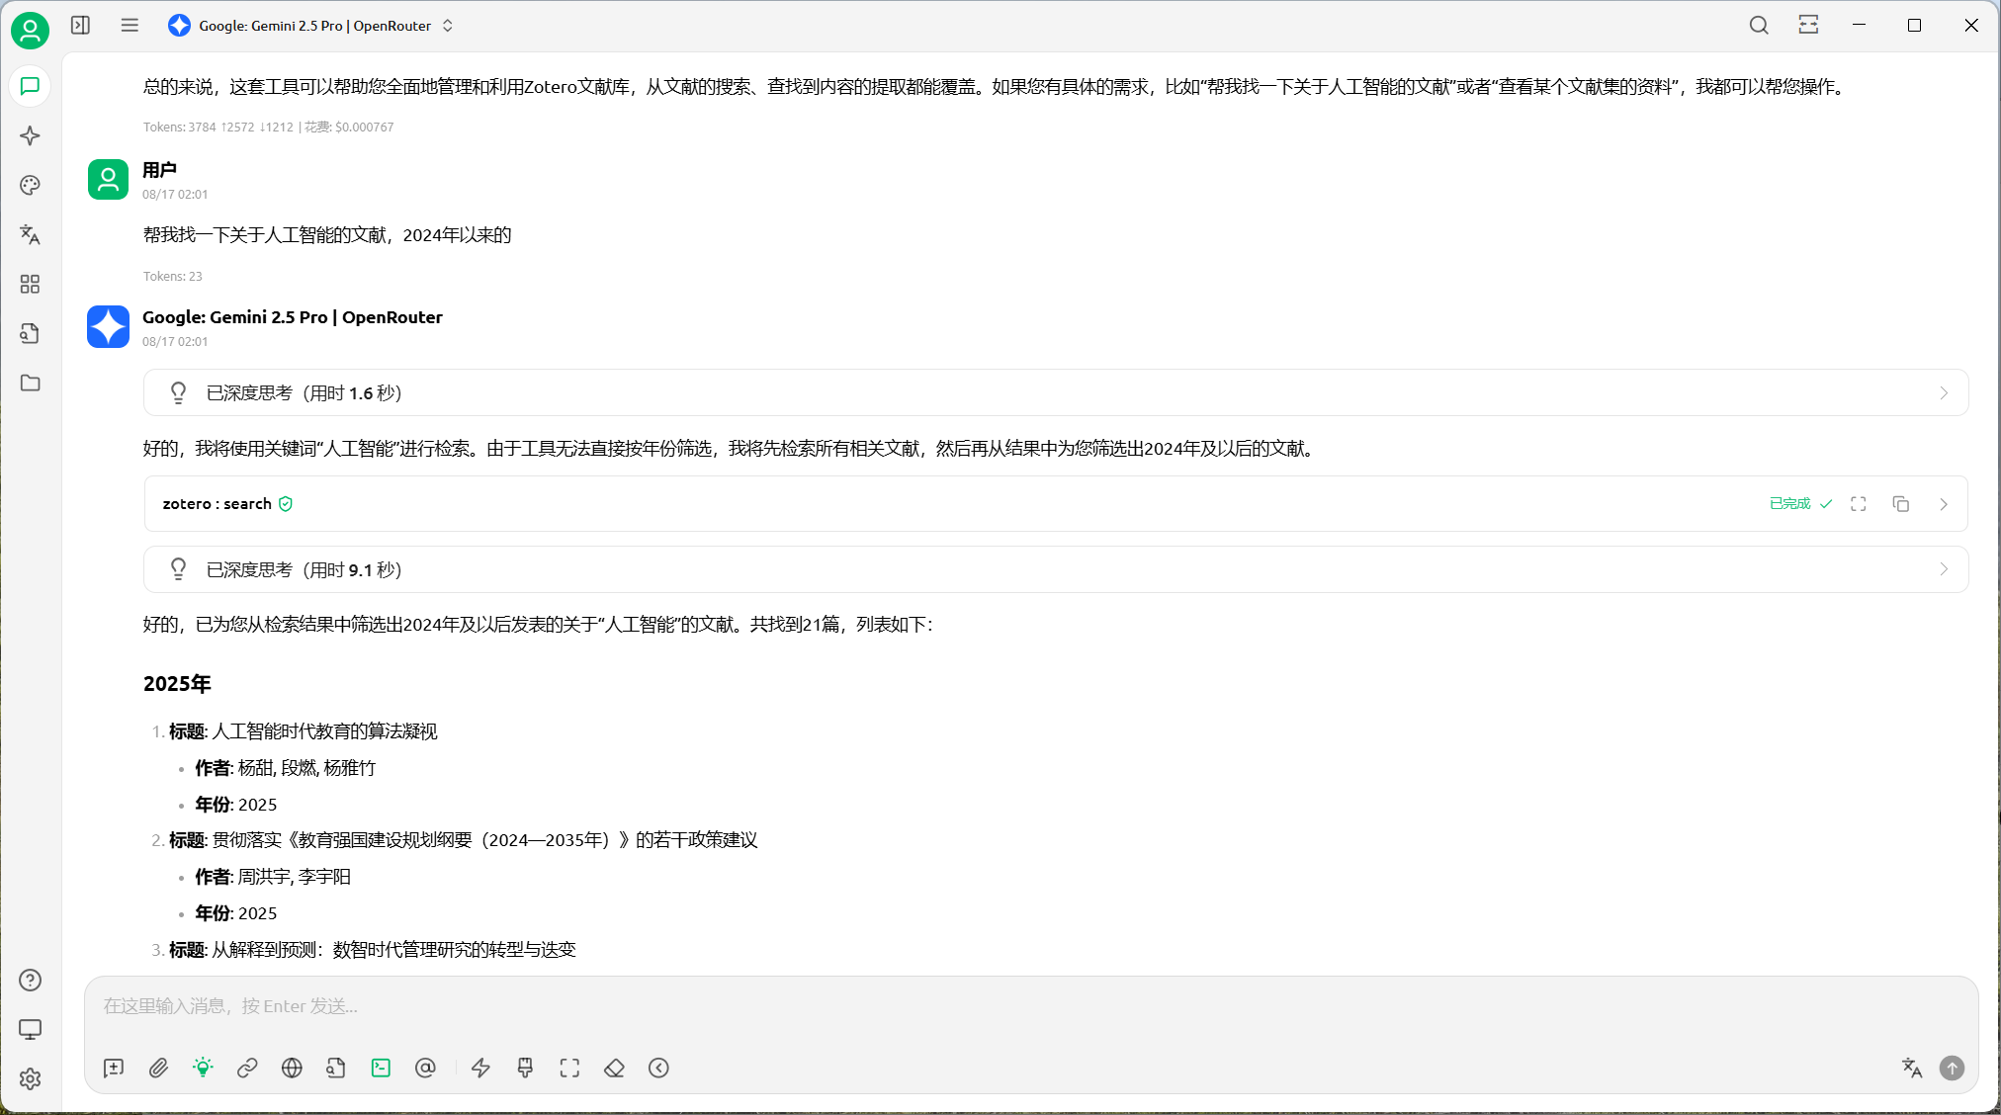Open quick phrases lightning icon
The height and width of the screenshot is (1115, 2001).
click(x=480, y=1068)
